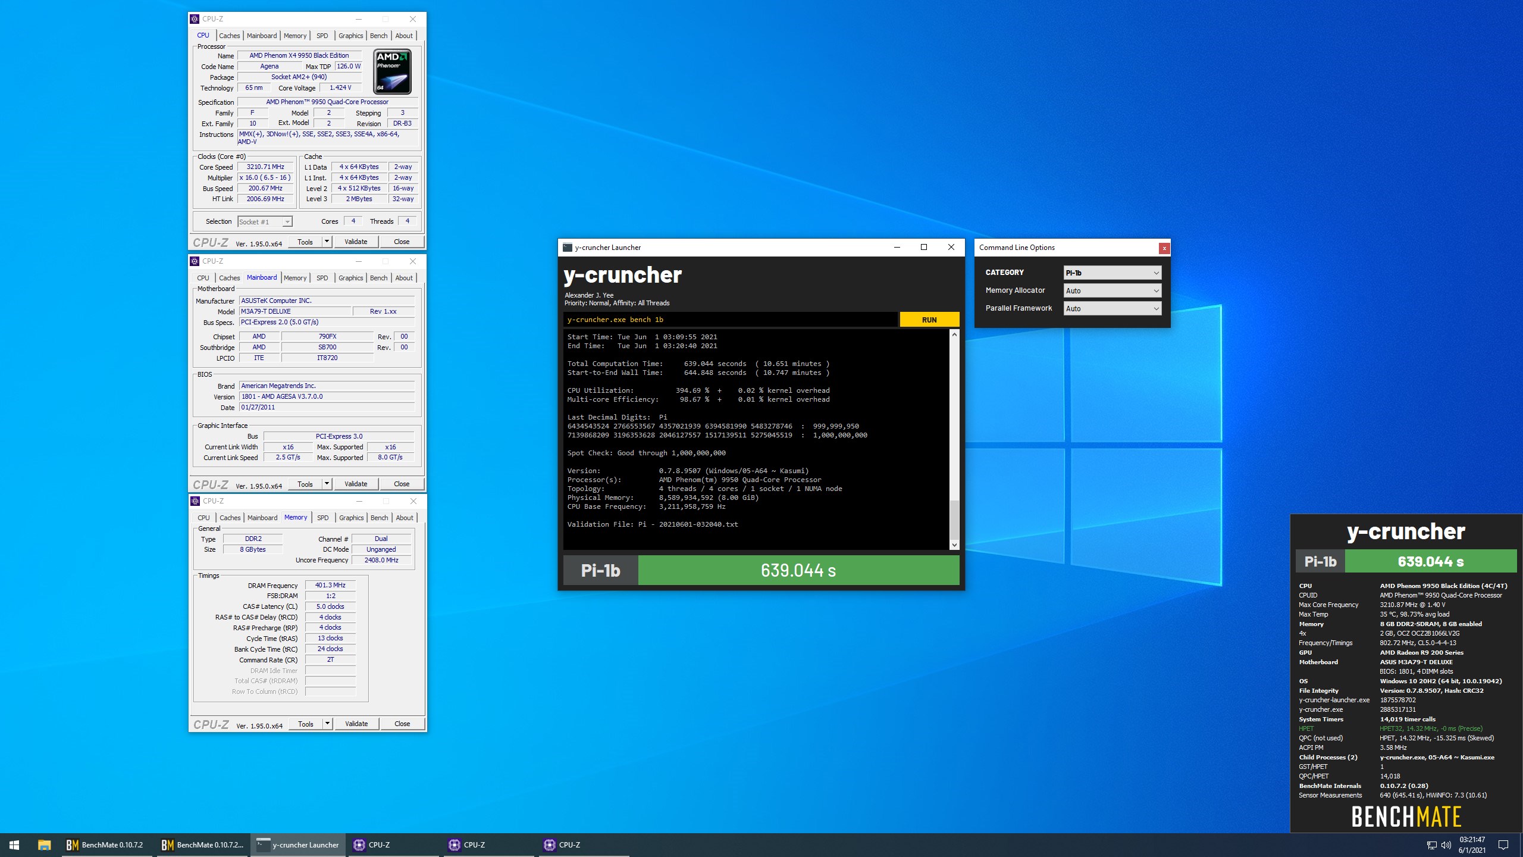Open the network icon in system tray
Image resolution: width=1523 pixels, height=857 pixels.
click(x=1431, y=845)
